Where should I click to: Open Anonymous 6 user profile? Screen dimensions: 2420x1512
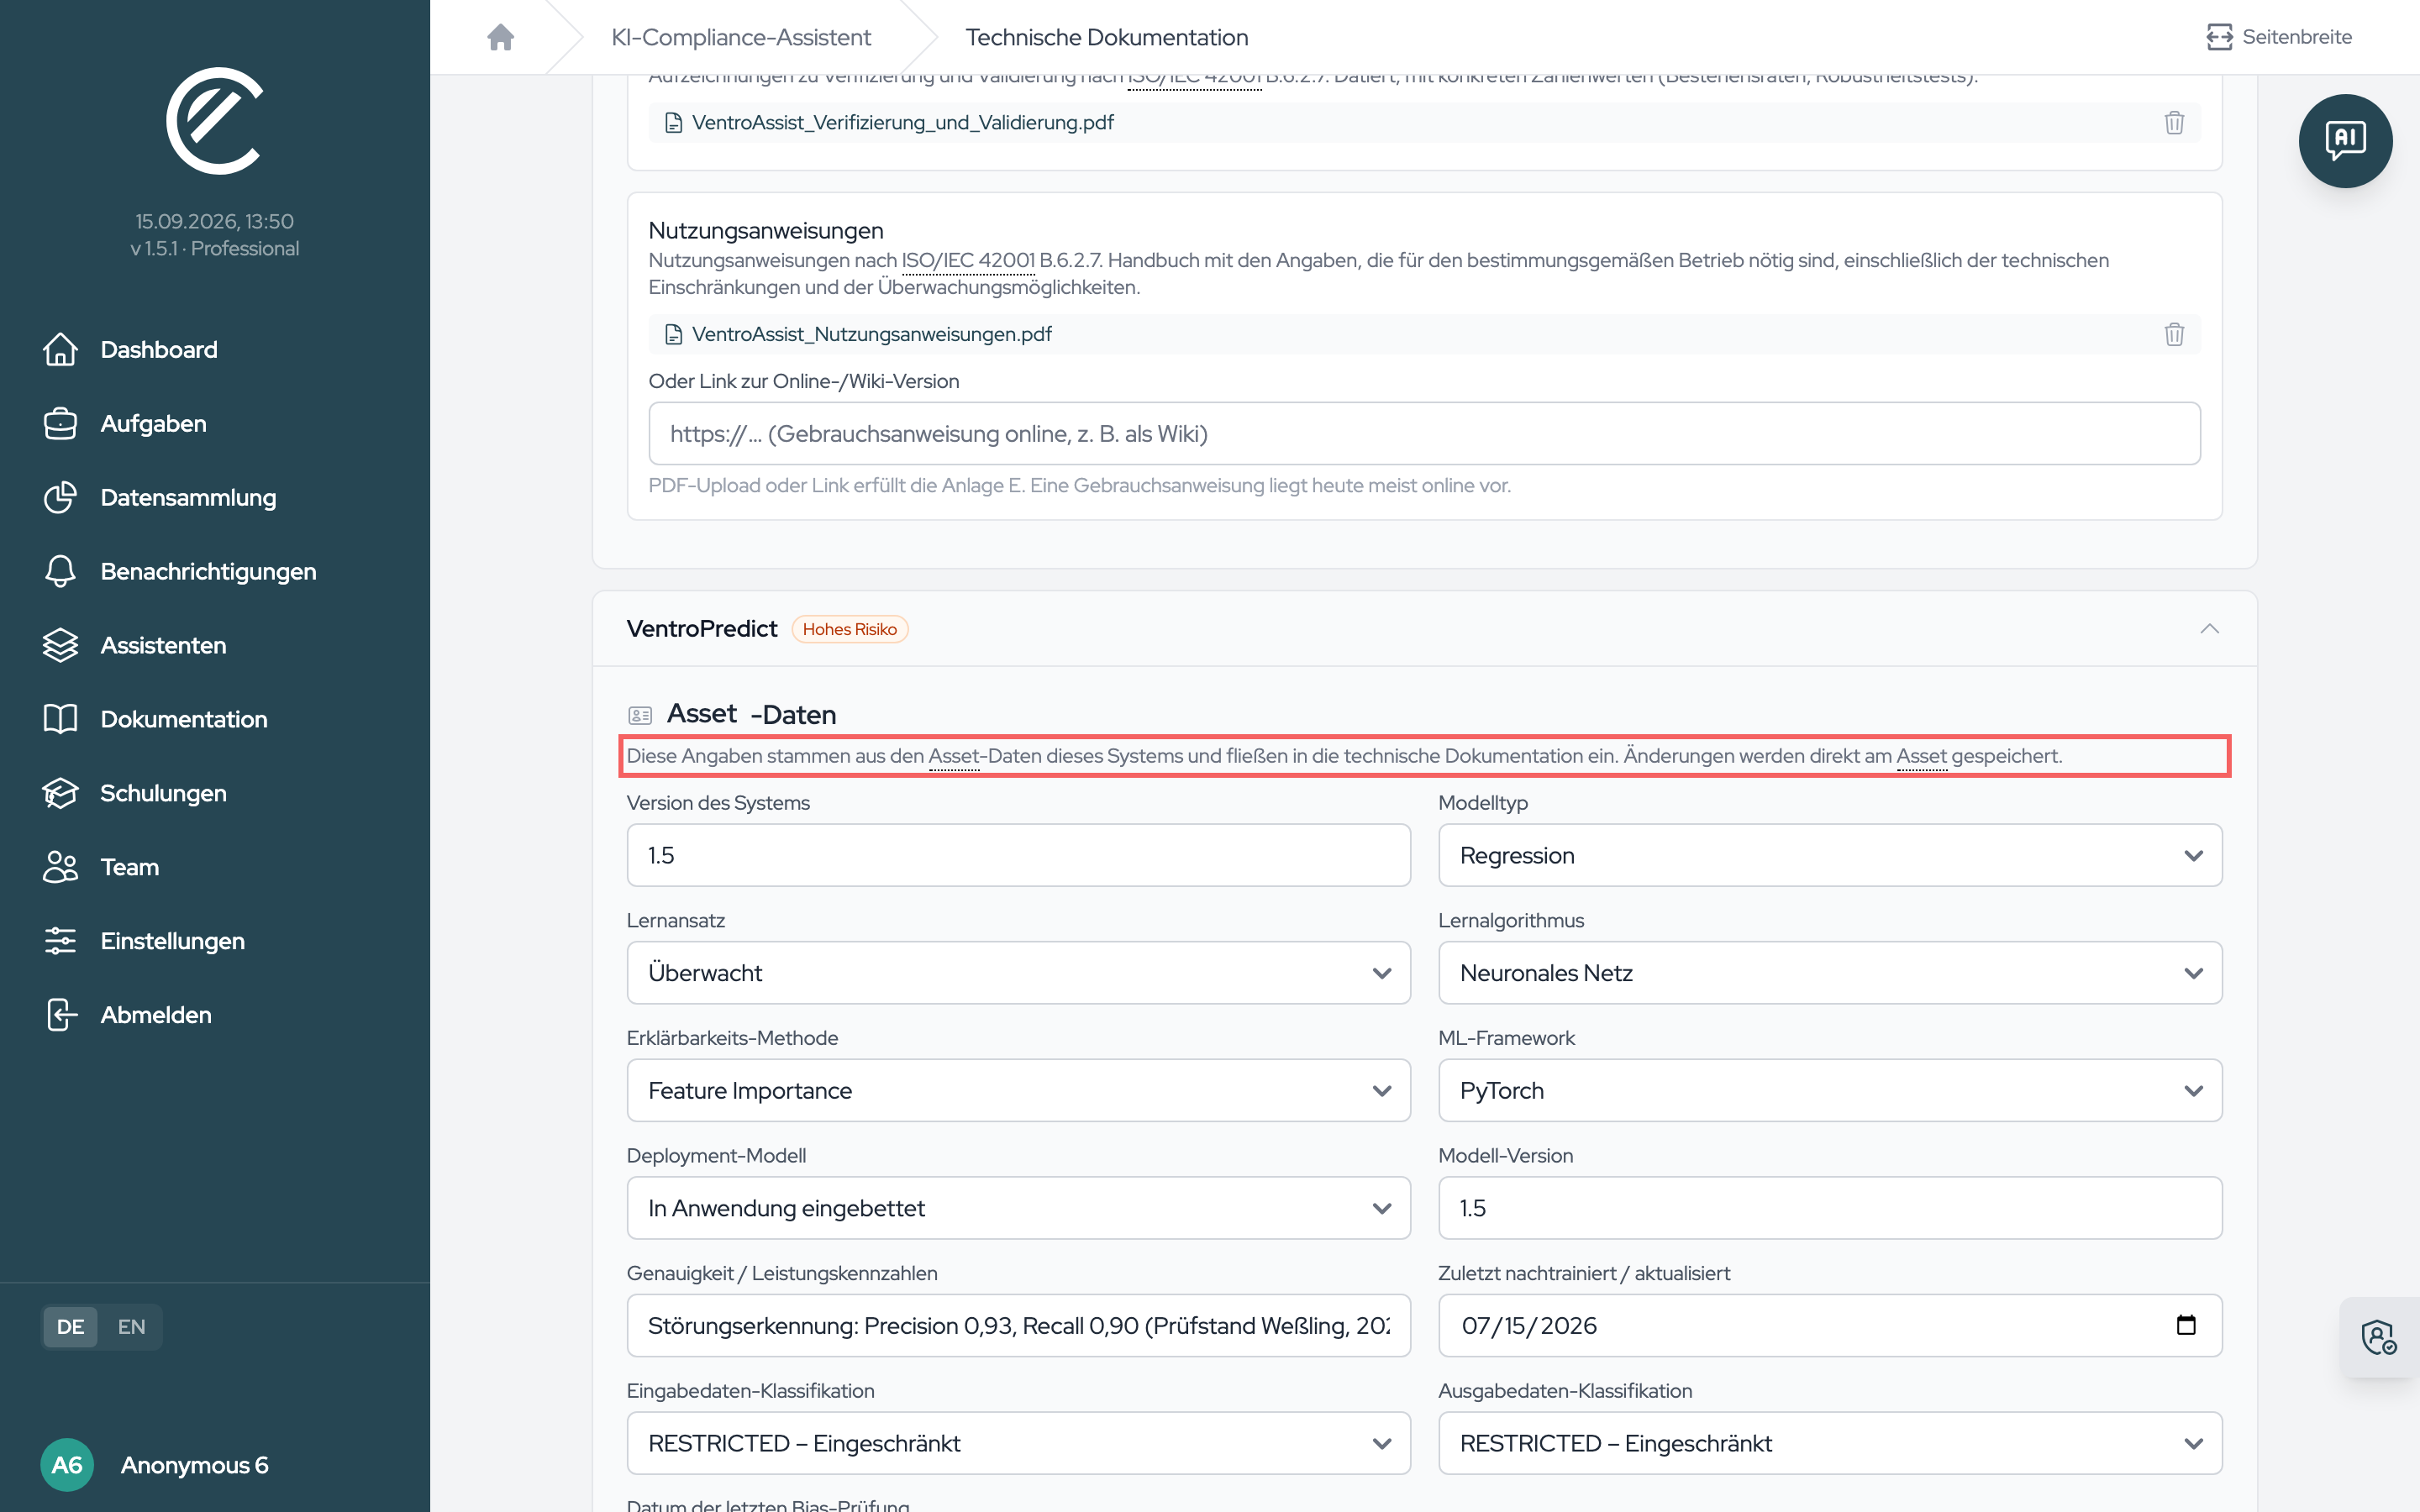tap(155, 1465)
